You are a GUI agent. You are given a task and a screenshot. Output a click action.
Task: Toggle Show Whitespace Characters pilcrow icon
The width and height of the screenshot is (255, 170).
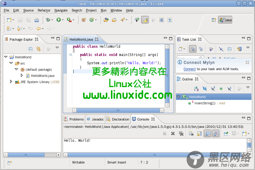170,20
